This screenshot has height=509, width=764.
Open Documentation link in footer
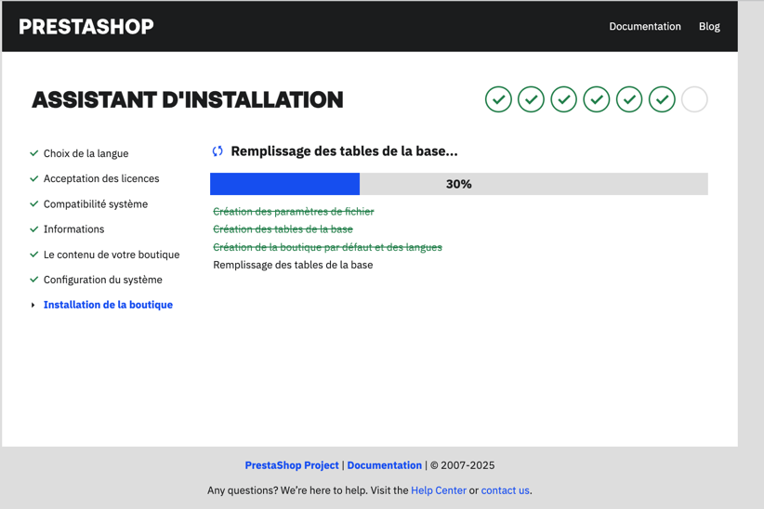[385, 465]
